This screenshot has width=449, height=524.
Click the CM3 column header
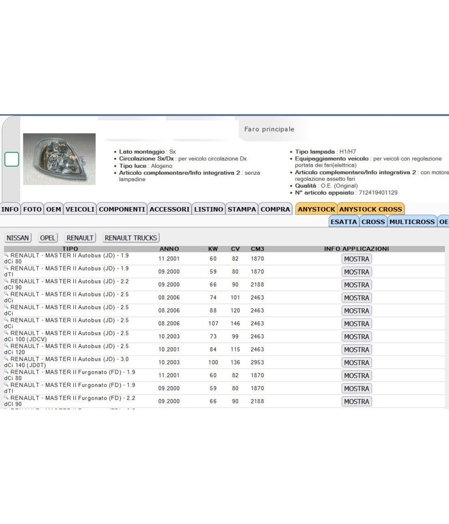[257, 249]
